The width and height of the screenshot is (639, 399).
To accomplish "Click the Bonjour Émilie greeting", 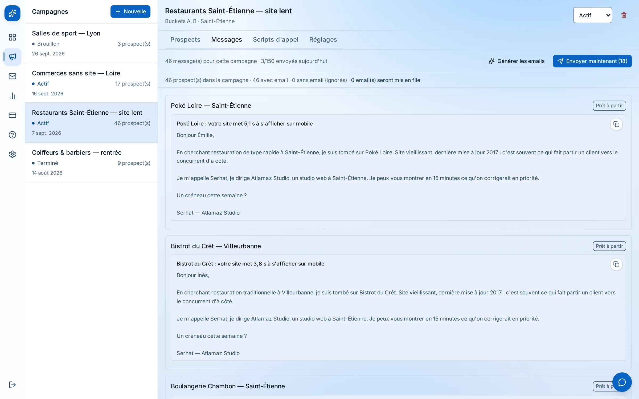I will [195, 135].
